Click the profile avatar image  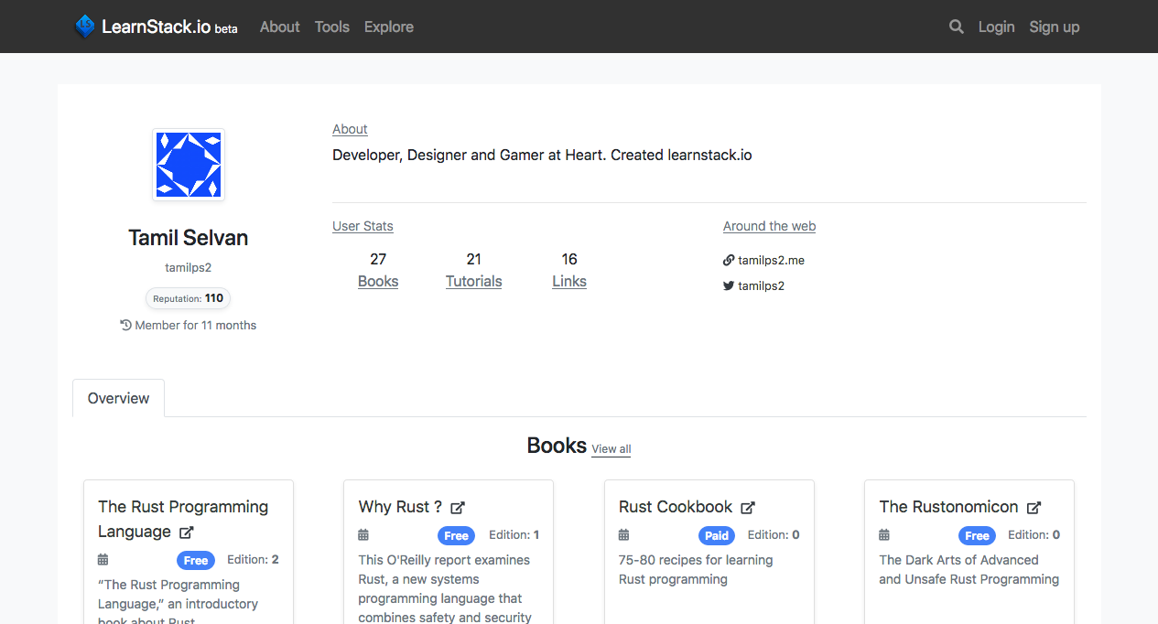click(x=188, y=165)
